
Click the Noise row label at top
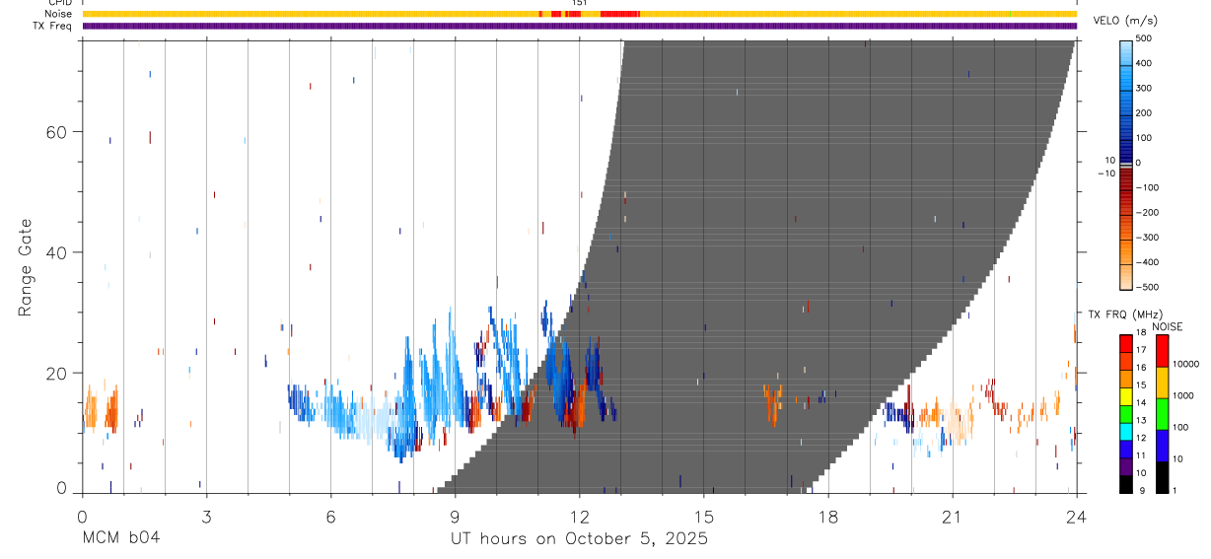click(x=59, y=14)
